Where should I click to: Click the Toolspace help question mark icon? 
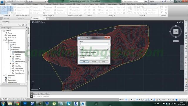[x=26, y=25]
